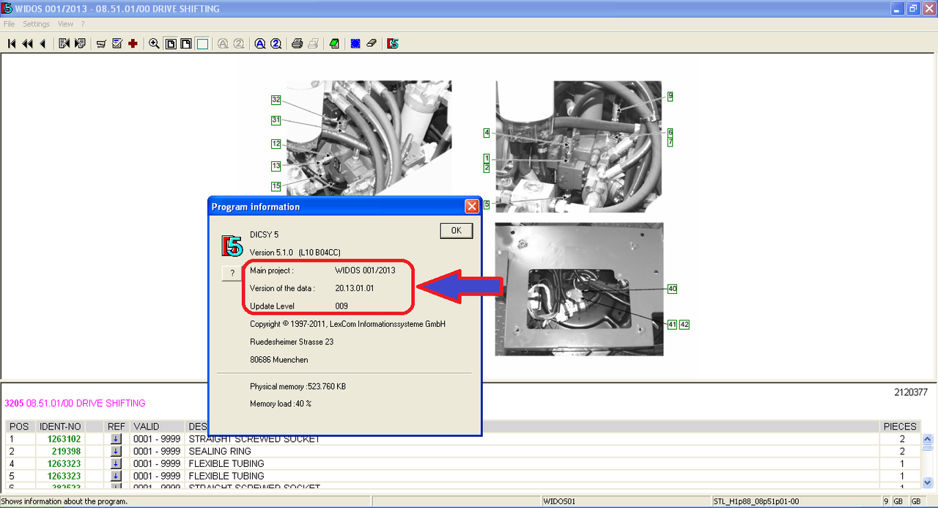Screen dimensions: 938x508
Task: Click the blue A circle icon
Action: 260,44
